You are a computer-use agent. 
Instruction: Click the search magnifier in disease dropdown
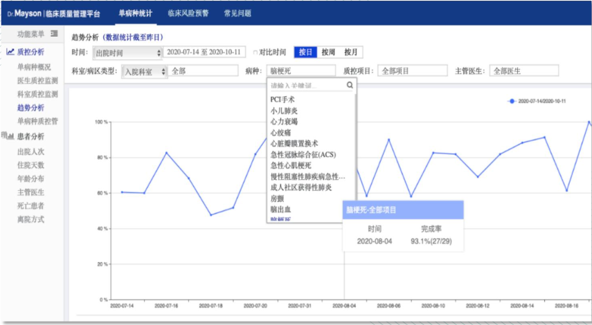click(x=350, y=86)
